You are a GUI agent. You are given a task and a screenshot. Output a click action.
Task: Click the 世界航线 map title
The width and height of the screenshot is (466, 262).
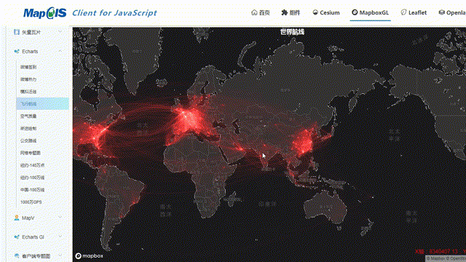(292, 32)
